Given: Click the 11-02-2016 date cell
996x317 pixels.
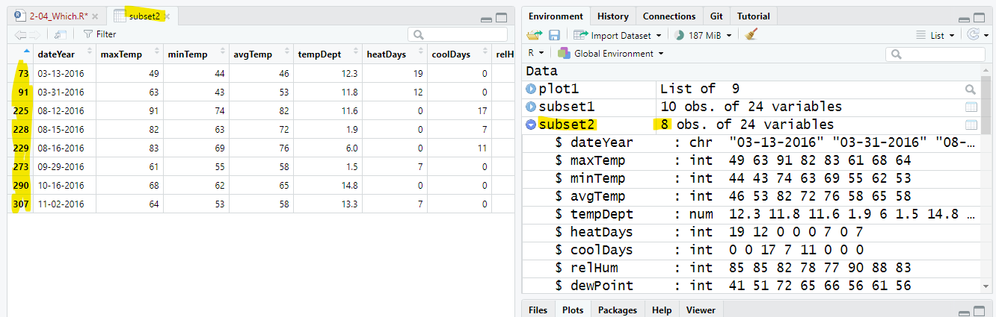Looking at the screenshot, I should pos(64,204).
